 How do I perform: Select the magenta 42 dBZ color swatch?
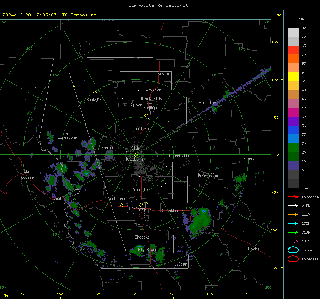[x=293, y=112]
